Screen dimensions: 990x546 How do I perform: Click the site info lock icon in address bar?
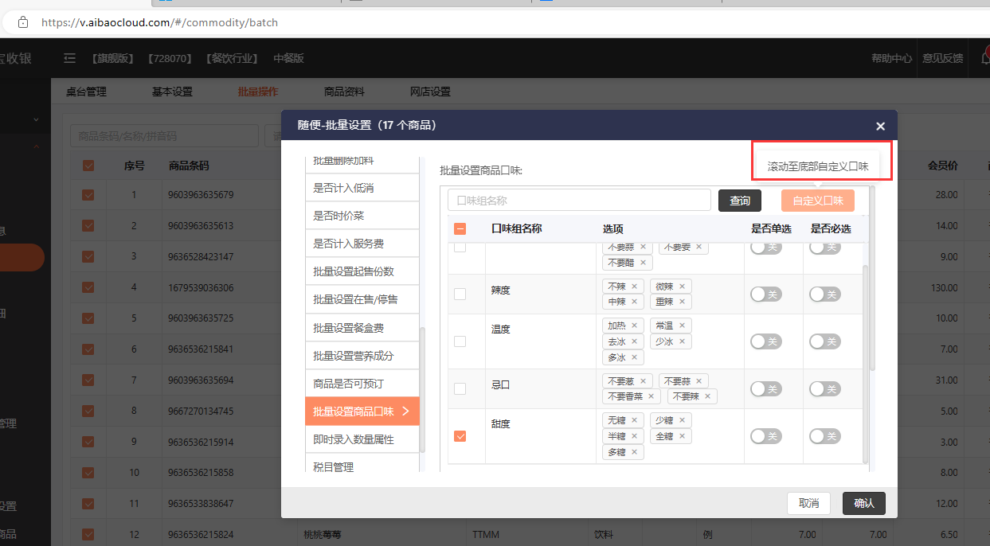tap(23, 22)
